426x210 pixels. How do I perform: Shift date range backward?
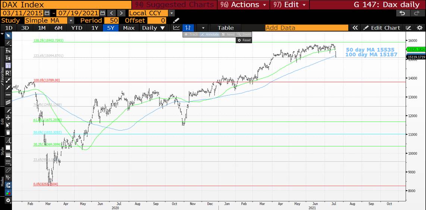pos(111,13)
